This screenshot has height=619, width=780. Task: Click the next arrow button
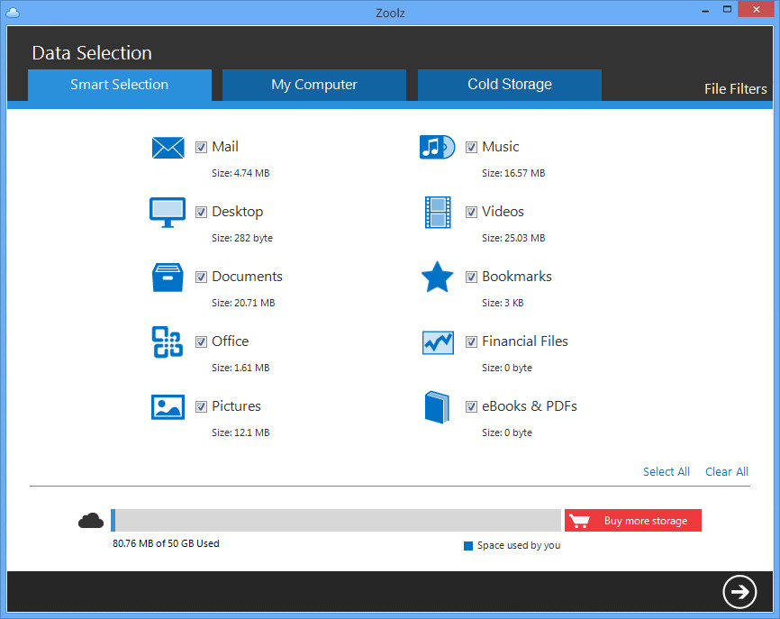point(739,592)
